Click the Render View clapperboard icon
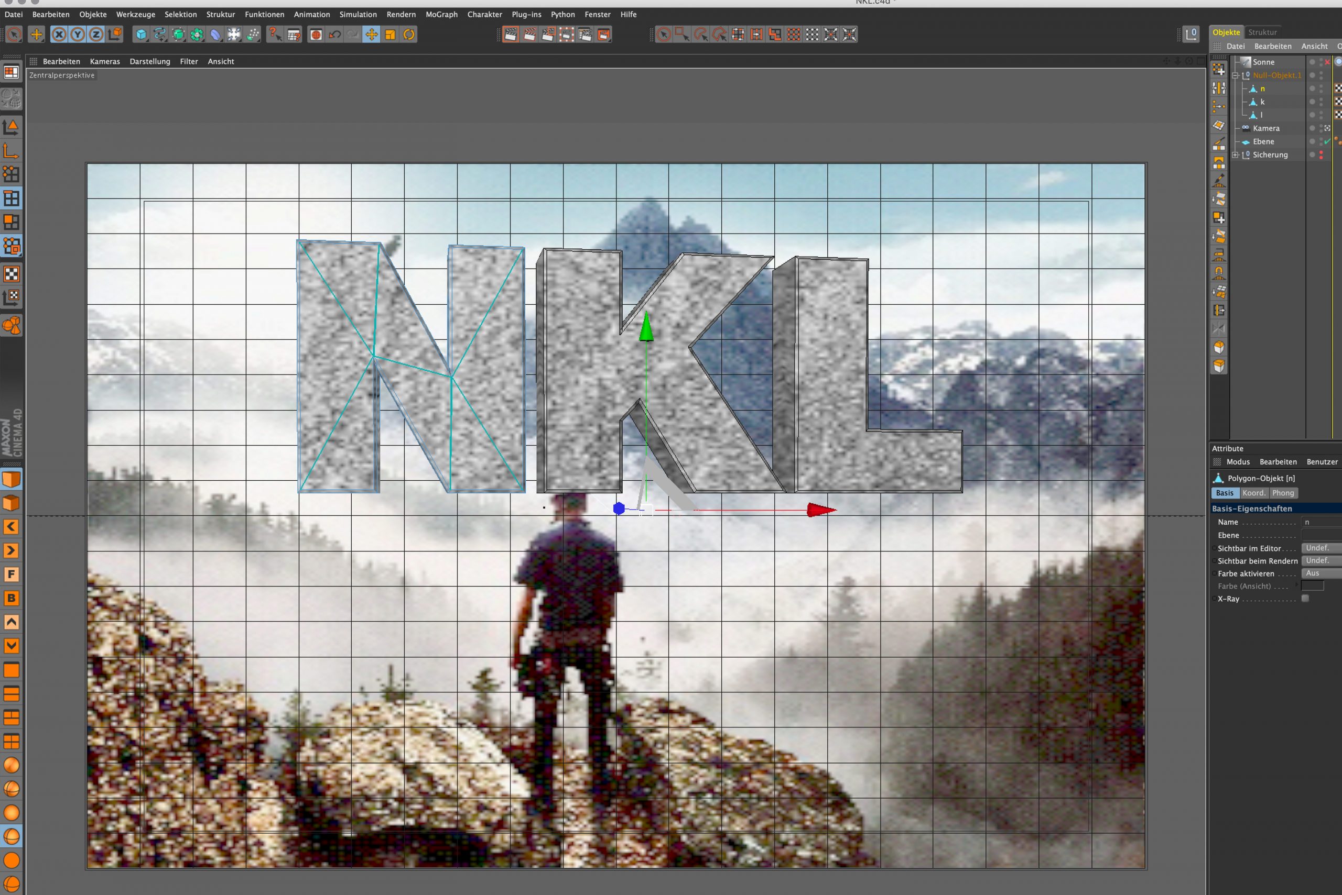This screenshot has width=1342, height=895. click(511, 35)
